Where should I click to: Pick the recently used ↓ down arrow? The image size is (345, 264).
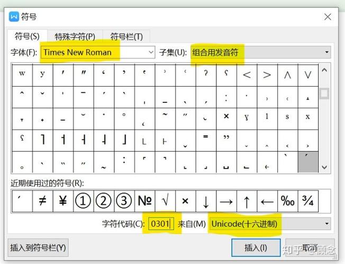206,201
